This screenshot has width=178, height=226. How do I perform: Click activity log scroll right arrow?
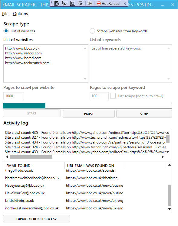[x=163, y=157]
